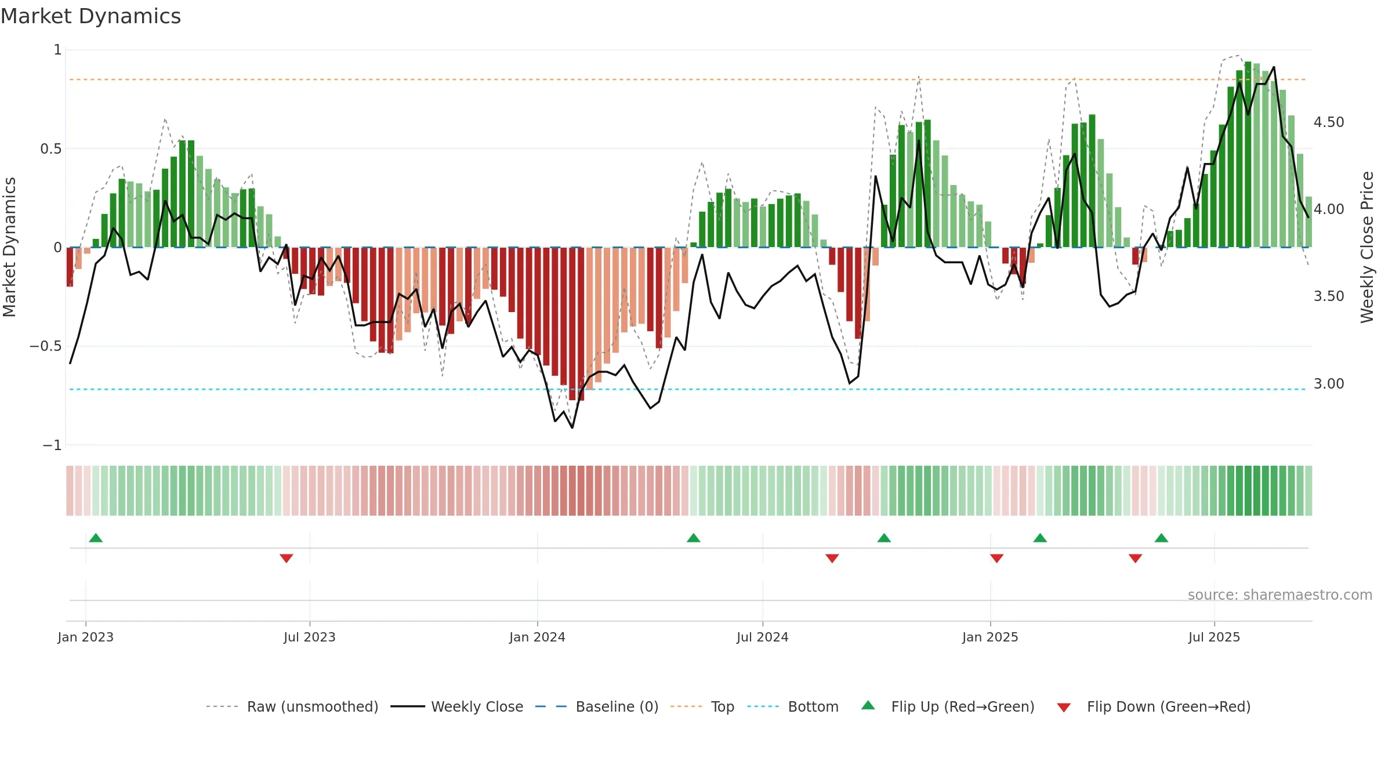Click the Bottom legend entry
Viewport: 1392px width, 783px height.
point(793,706)
